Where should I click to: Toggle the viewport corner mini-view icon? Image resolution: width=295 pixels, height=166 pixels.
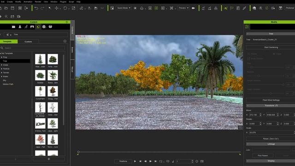click(240, 127)
